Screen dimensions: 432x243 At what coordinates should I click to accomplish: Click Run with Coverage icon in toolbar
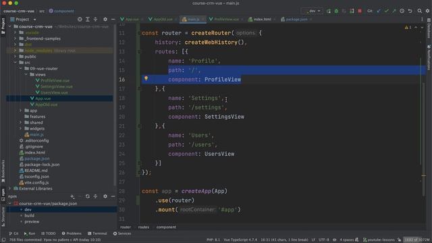[x=344, y=11]
